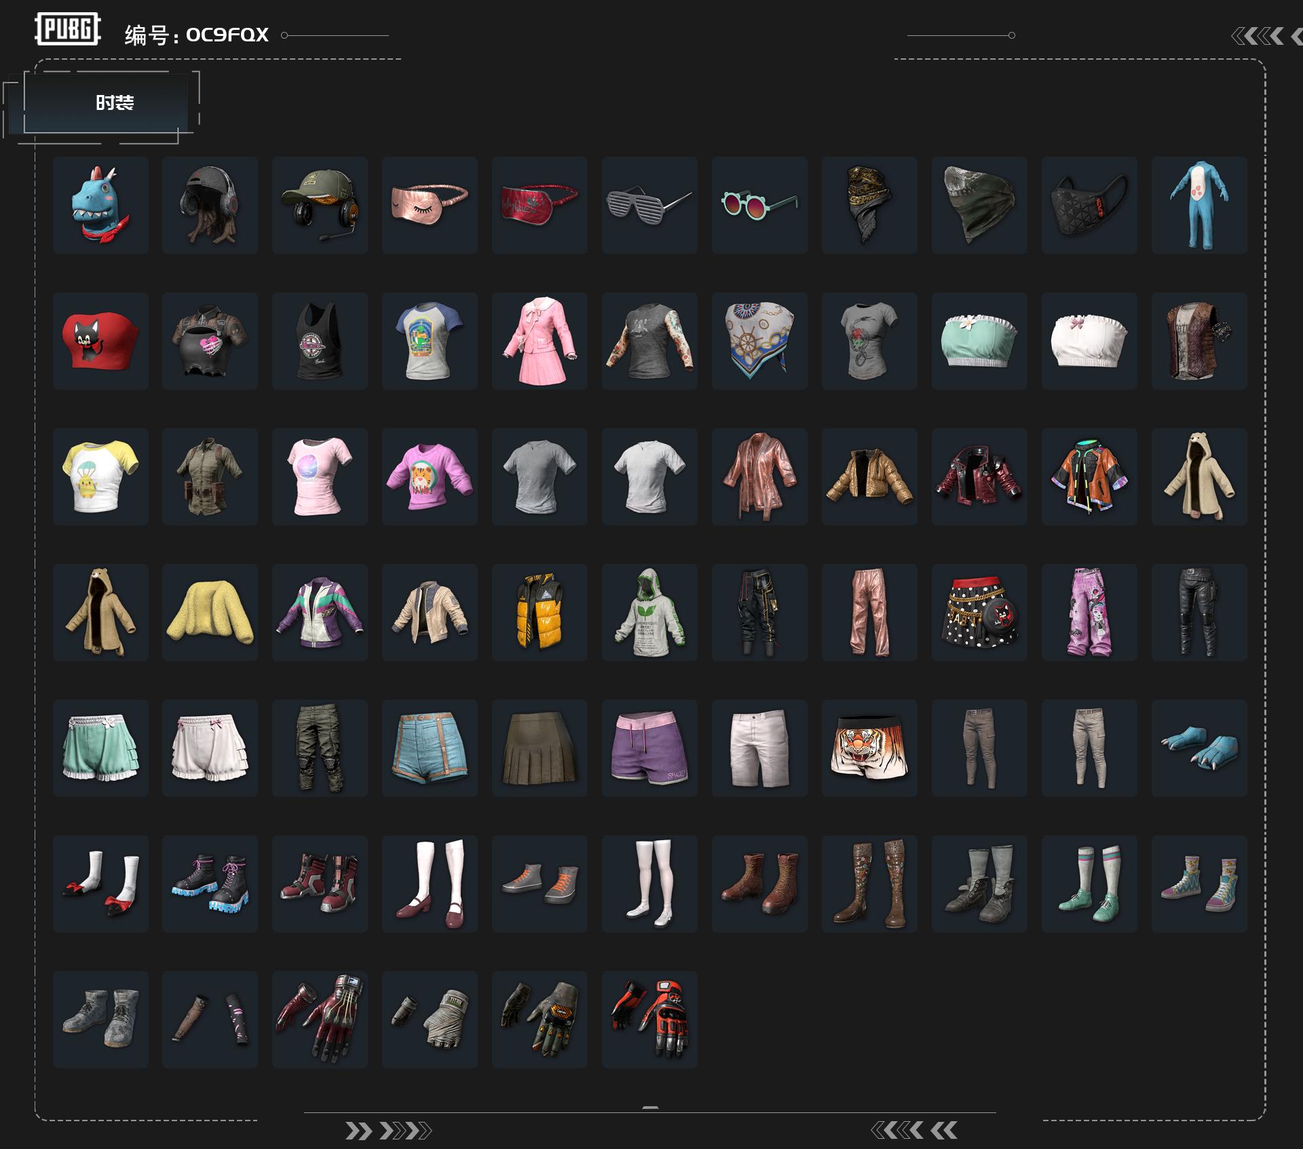Select the blue dinosaur head mask
The image size is (1303, 1149).
(x=100, y=205)
